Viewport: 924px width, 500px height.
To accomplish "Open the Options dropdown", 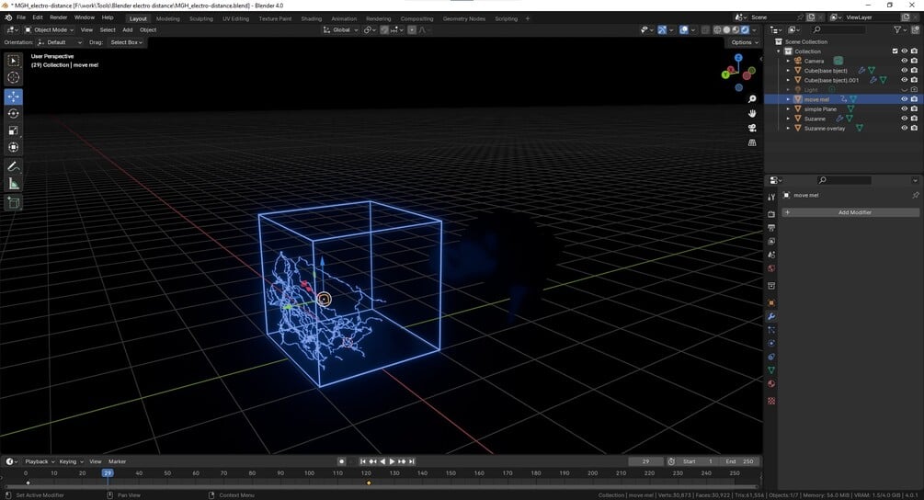I will 743,42.
